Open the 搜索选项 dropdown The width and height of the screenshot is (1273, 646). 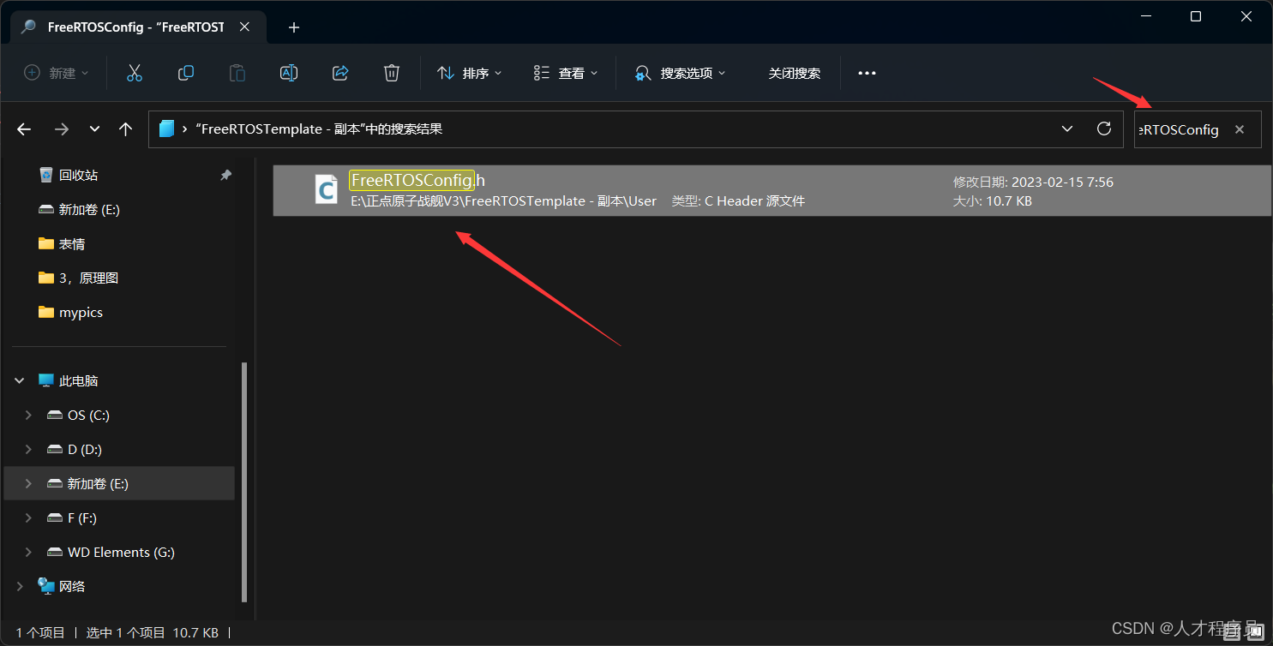681,73
